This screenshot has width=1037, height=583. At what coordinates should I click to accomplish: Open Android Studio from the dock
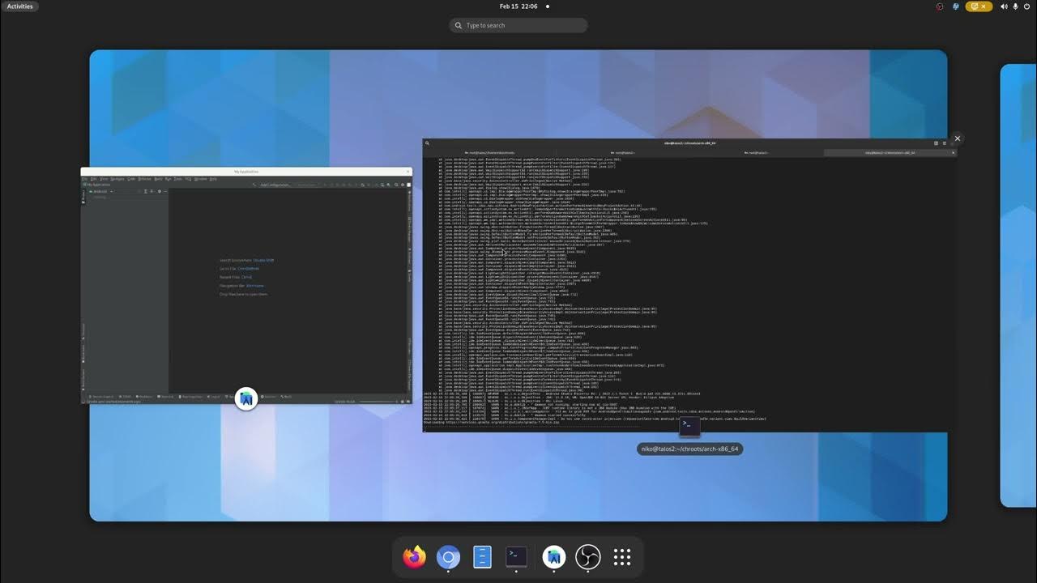click(554, 557)
